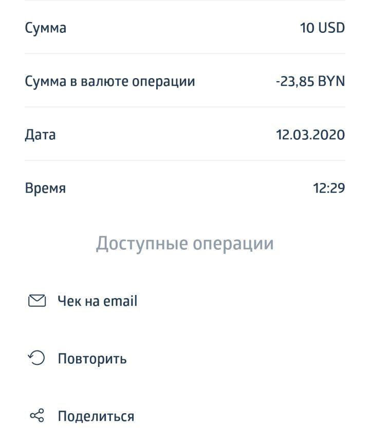Viewport: 370px width, 444px height.
Task: Click the 'BYN' currency code
Action: pos(331,81)
